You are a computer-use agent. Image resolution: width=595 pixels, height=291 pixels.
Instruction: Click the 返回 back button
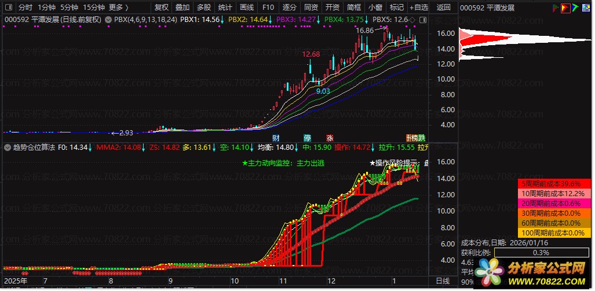coord(444,7)
